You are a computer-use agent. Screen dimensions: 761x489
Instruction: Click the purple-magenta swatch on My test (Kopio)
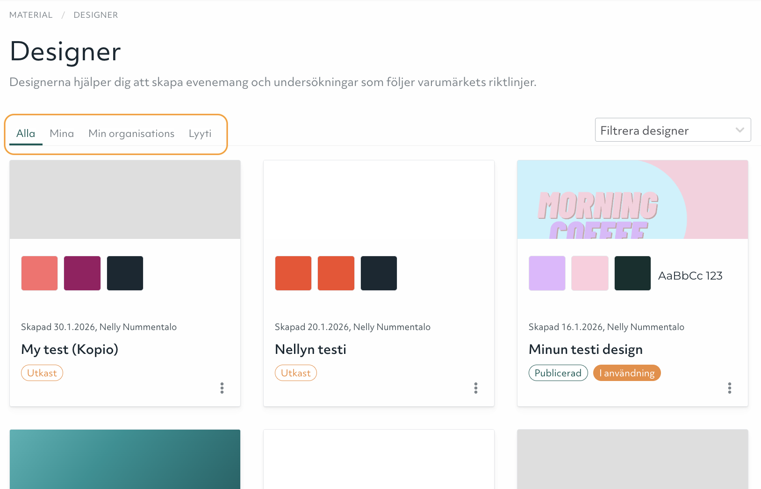point(82,273)
